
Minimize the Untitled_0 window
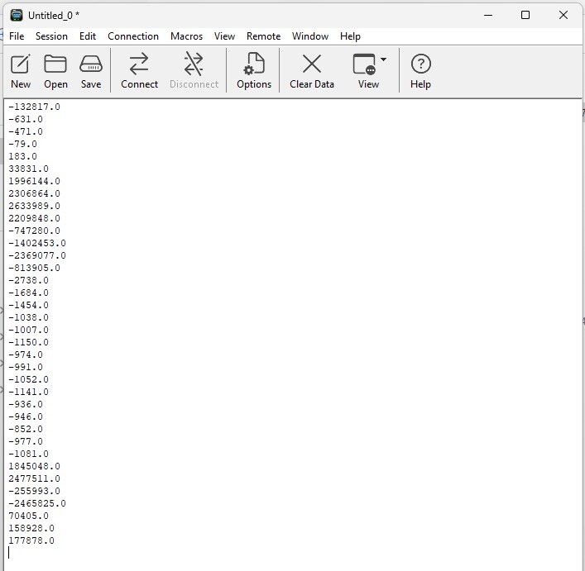point(488,15)
